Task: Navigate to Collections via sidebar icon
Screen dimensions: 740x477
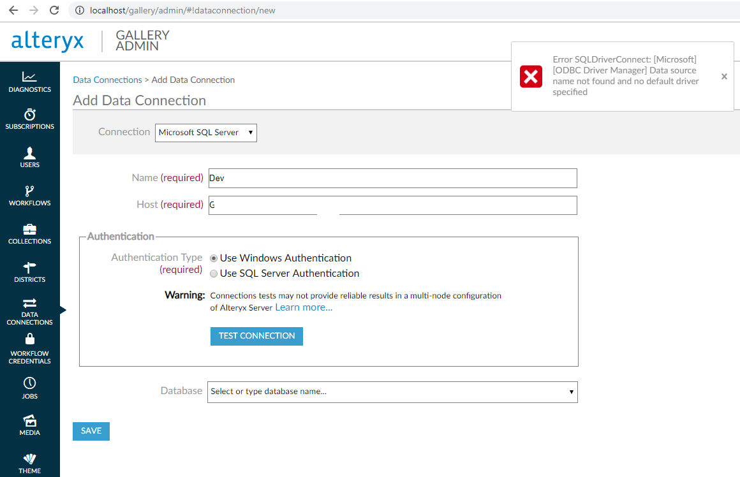Action: click(x=29, y=233)
